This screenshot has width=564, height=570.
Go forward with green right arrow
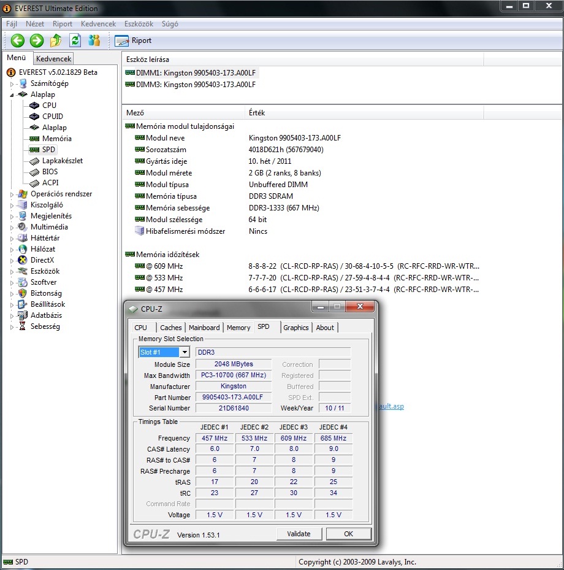click(36, 40)
